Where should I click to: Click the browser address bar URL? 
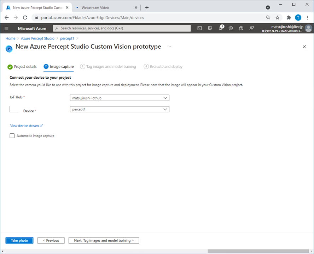93,18
